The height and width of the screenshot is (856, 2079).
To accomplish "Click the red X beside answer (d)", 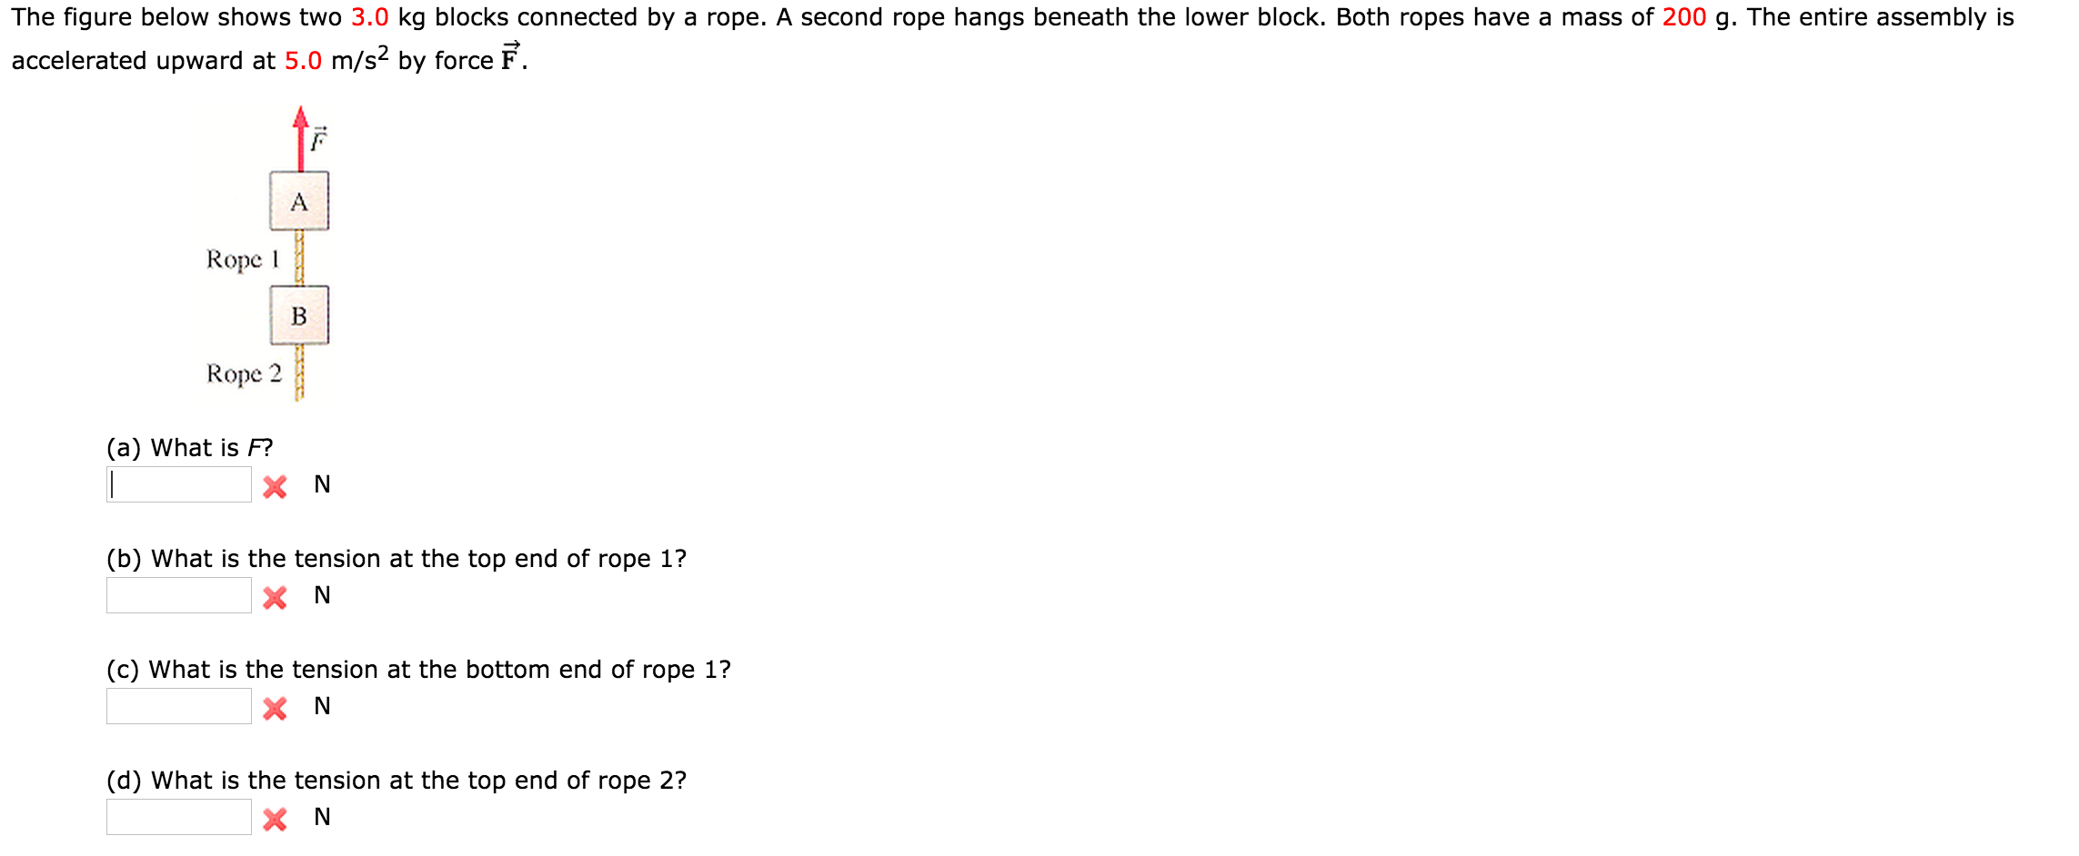I will [276, 817].
